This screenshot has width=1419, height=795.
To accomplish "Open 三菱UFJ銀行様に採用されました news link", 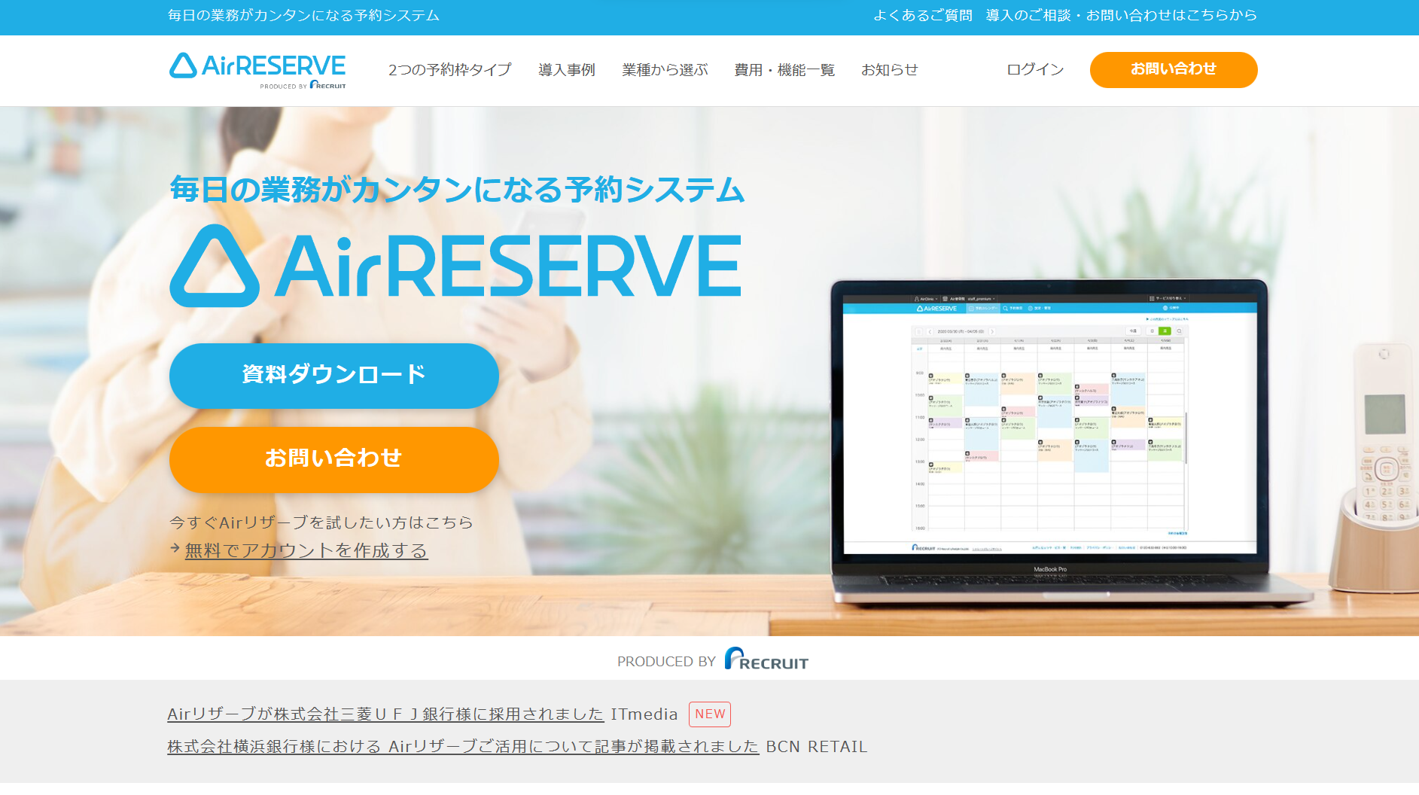I will point(385,714).
